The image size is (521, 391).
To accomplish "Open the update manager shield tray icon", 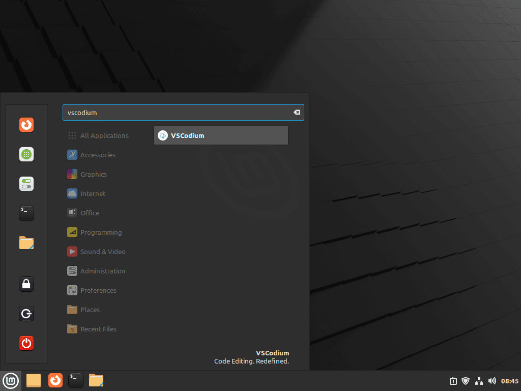I will [466, 381].
